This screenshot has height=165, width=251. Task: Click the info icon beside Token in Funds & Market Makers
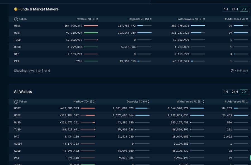(16, 19)
